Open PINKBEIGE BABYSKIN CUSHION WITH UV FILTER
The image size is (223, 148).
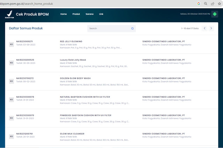coord(86,115)
